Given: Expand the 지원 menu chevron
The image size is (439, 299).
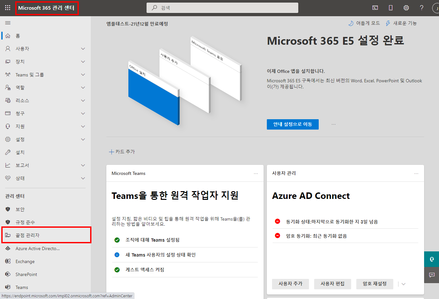Looking at the screenshot, I should pos(83,126).
